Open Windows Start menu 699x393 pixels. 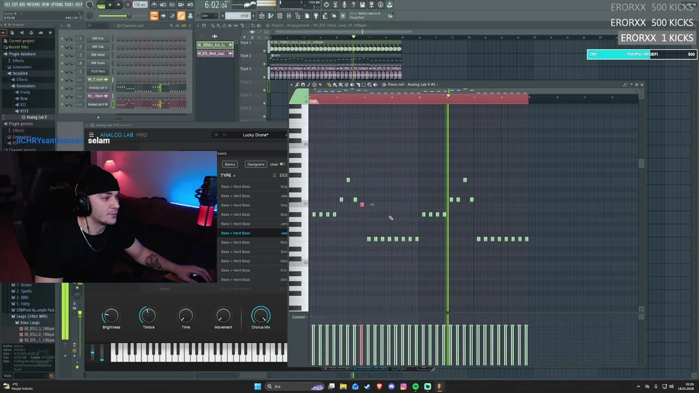(258, 386)
